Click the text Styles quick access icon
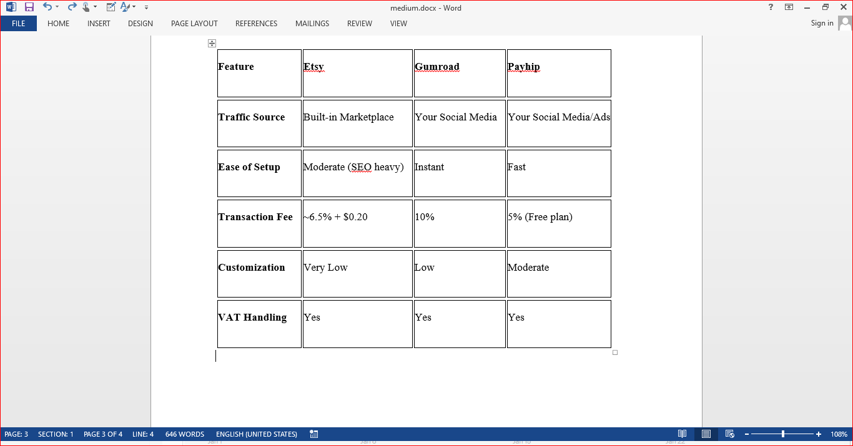 tap(125, 7)
